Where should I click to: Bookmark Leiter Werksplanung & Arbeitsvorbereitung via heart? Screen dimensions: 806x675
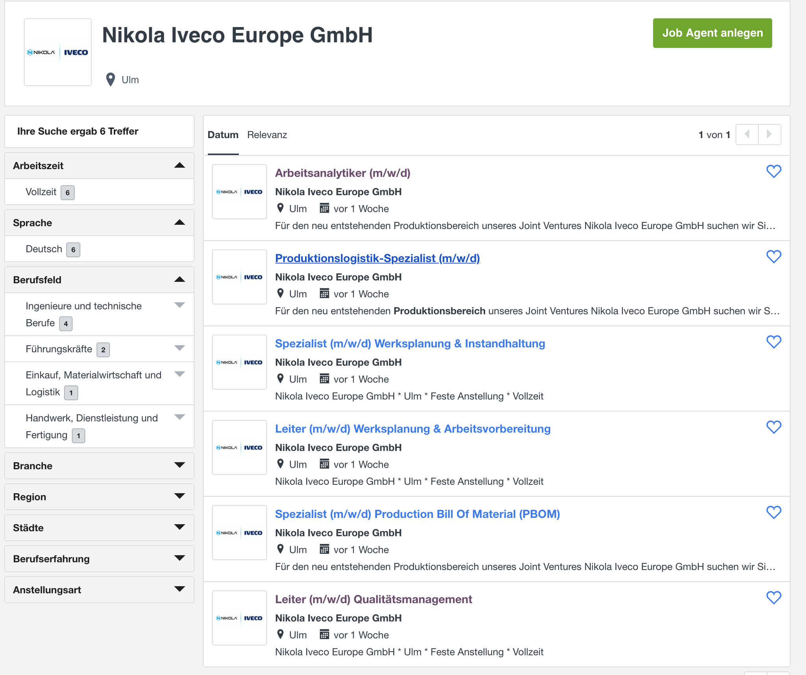click(773, 427)
